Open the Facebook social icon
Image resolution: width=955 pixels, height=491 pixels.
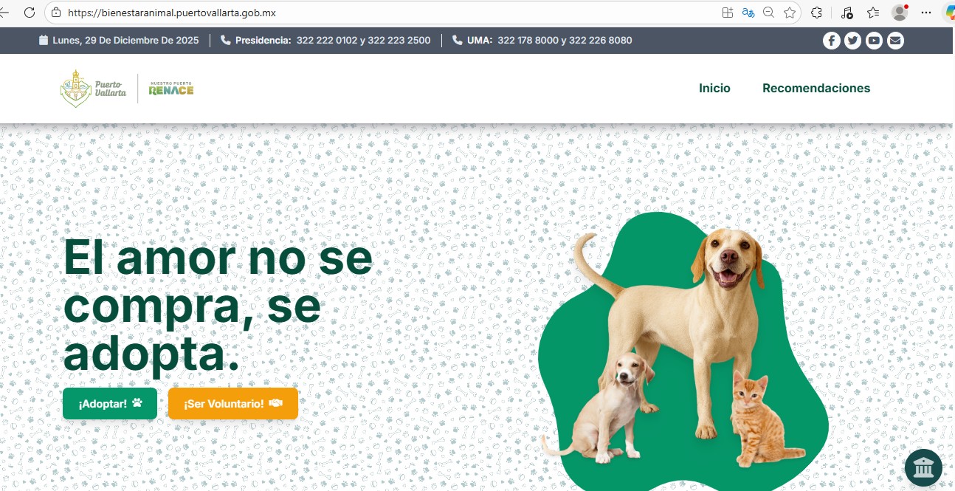pos(832,41)
